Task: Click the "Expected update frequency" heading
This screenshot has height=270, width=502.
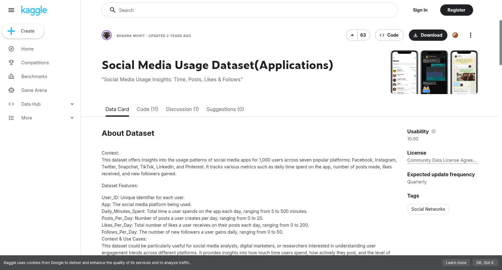Action: pyautogui.click(x=441, y=174)
